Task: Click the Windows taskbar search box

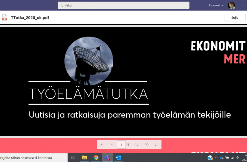Action: click(x=34, y=157)
